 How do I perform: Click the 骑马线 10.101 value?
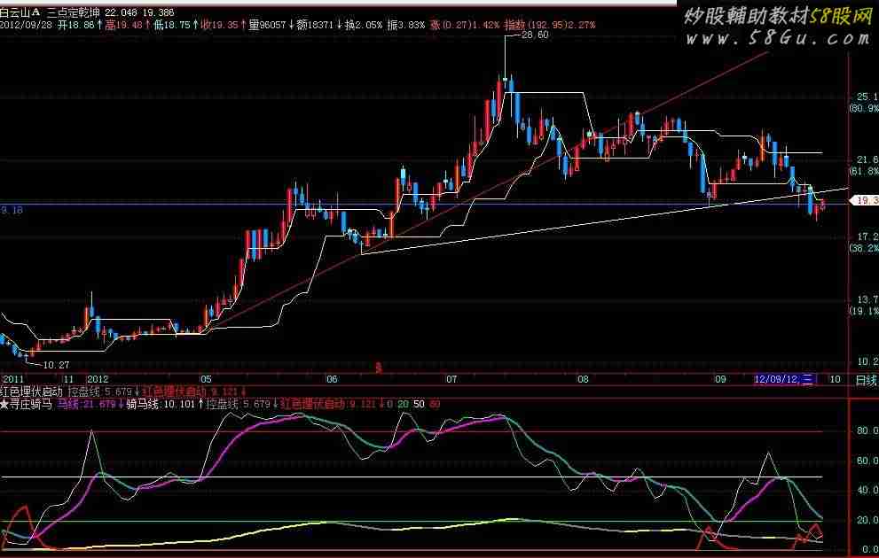point(161,404)
